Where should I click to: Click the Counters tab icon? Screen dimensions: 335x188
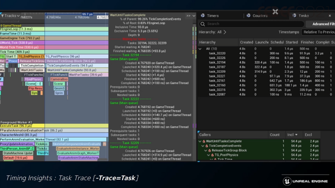[248, 15]
